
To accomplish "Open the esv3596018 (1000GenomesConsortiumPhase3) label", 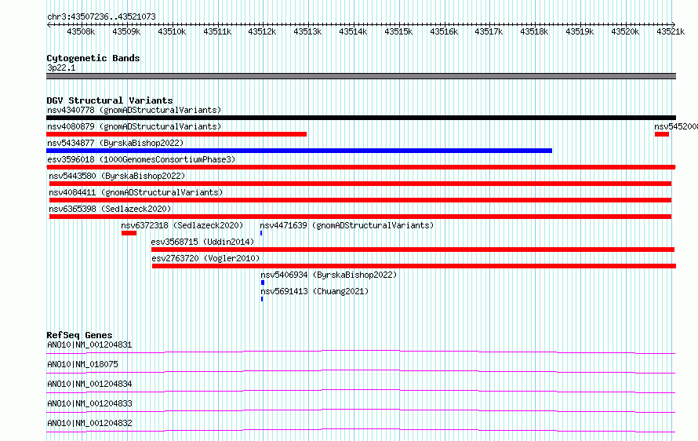I will coord(141,159).
